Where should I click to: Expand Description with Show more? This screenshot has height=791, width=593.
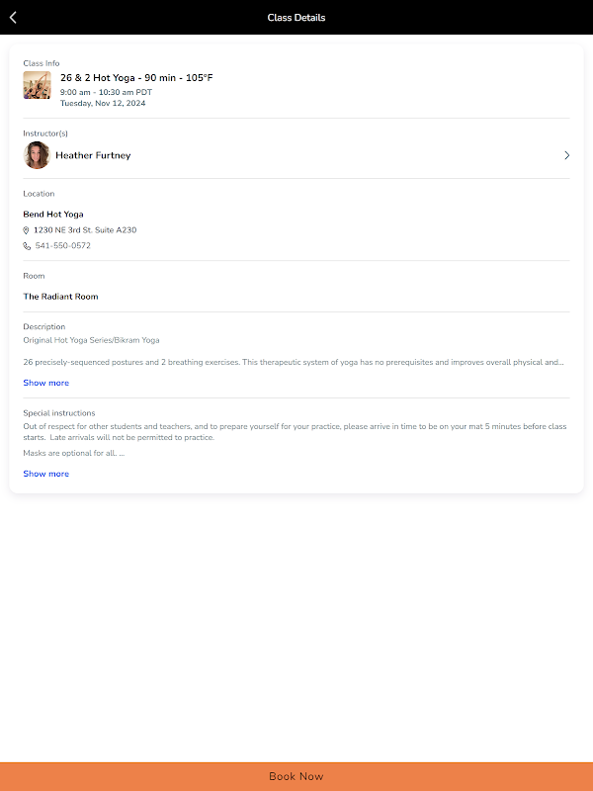(45, 383)
